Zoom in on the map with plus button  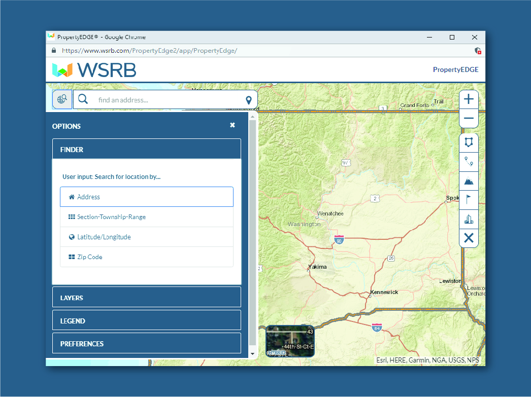469,99
